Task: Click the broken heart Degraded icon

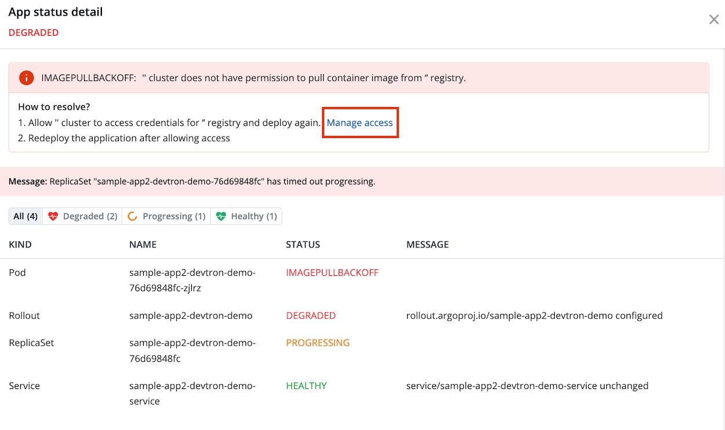Action: click(53, 216)
